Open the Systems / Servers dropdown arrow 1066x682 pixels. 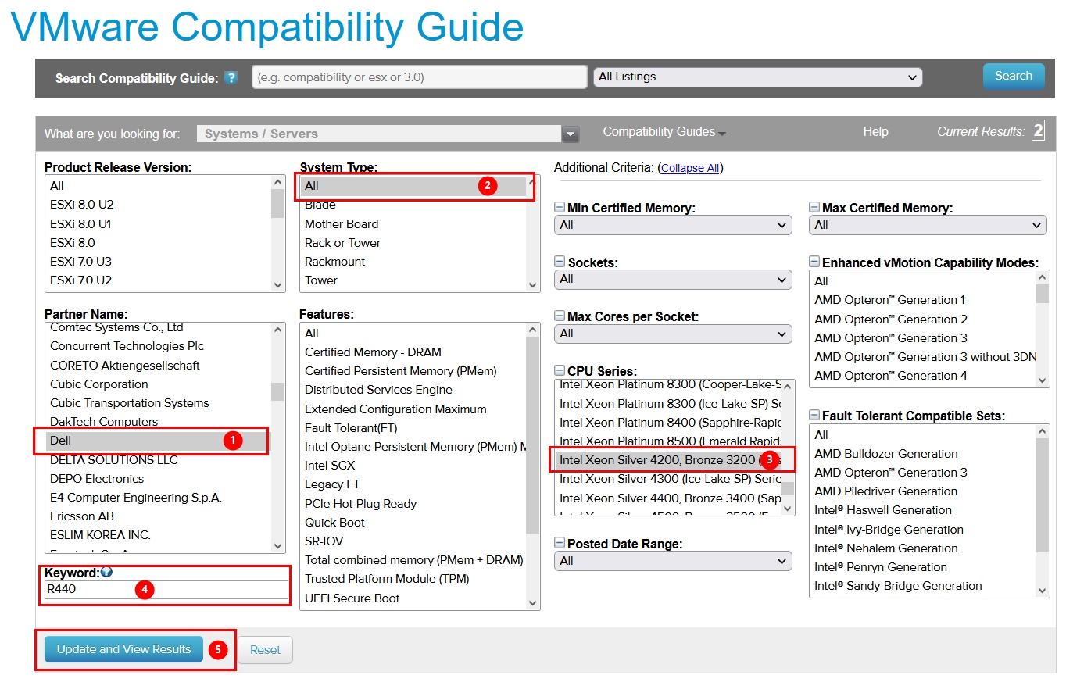(x=571, y=134)
